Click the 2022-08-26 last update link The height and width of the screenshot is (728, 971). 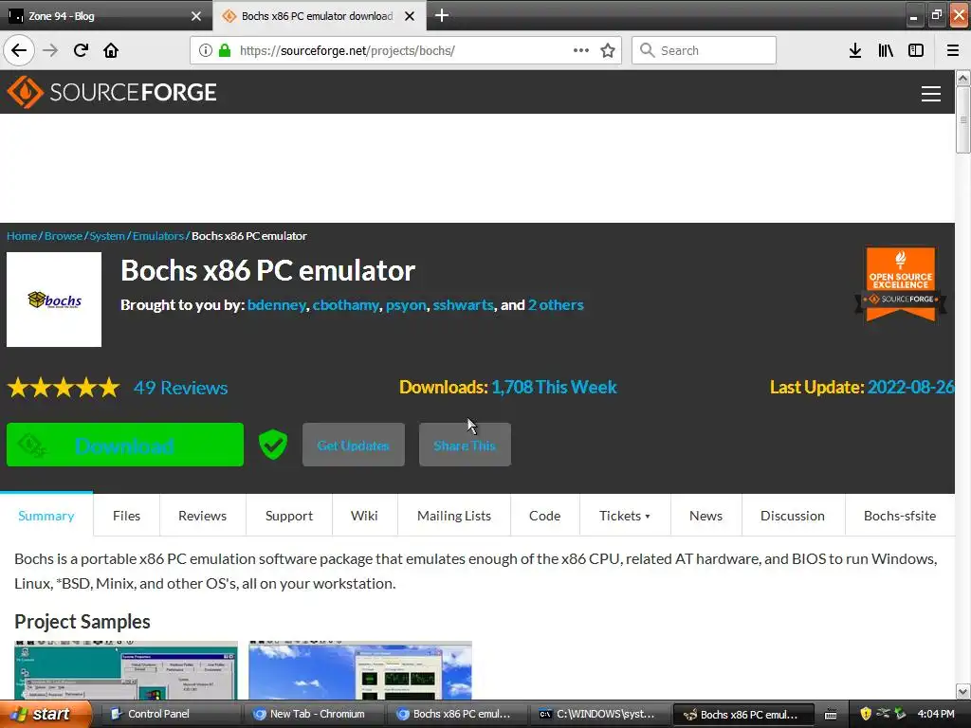click(910, 387)
